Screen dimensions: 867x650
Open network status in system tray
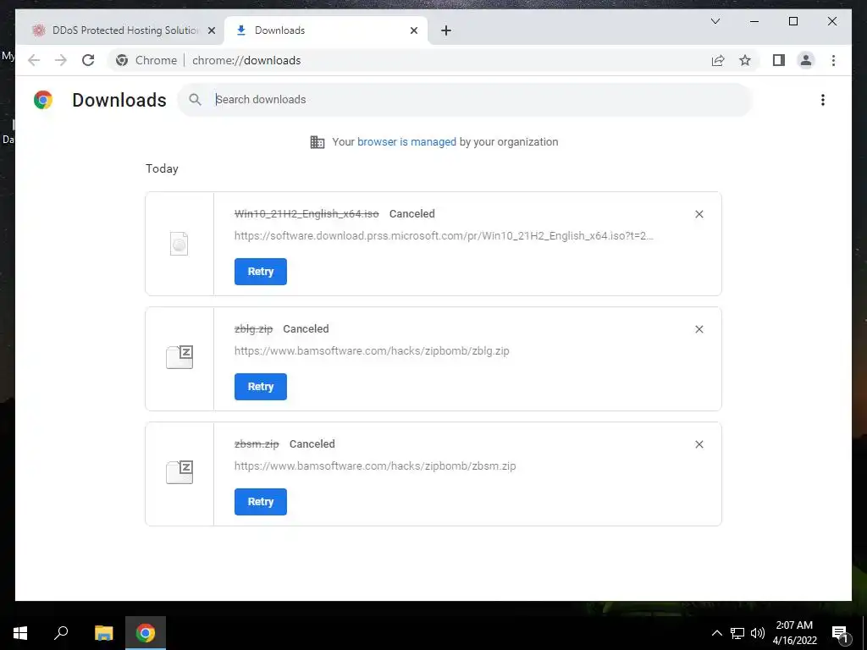pos(737,633)
